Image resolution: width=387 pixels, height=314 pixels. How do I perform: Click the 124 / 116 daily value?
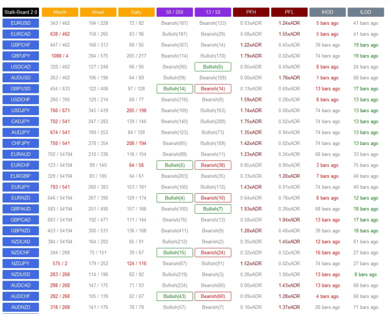pyautogui.click(x=136, y=263)
